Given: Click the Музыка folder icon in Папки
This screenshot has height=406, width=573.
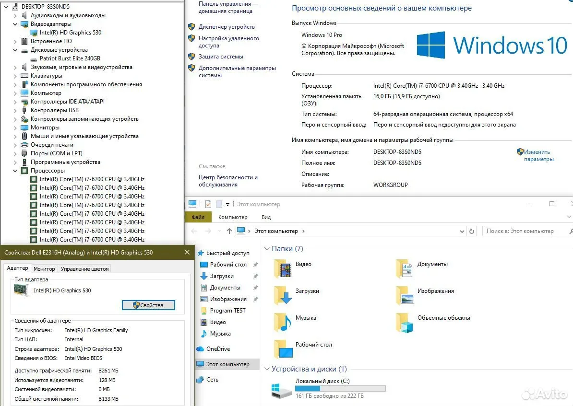Looking at the screenshot, I should (x=283, y=322).
